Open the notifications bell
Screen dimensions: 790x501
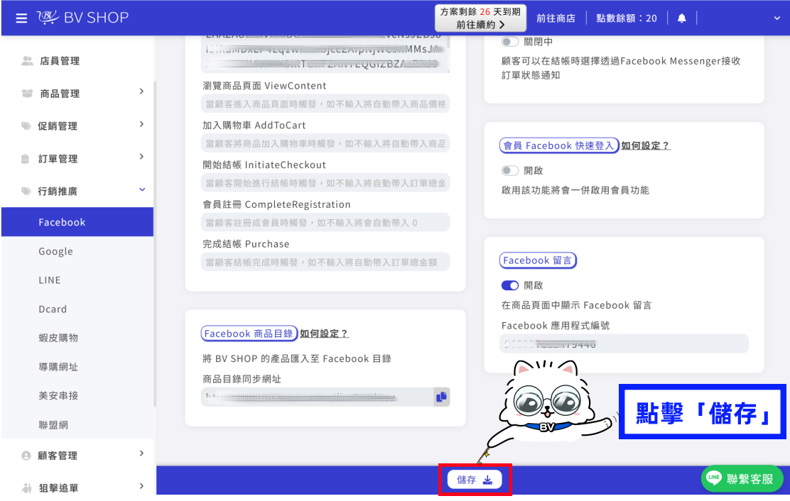click(682, 18)
